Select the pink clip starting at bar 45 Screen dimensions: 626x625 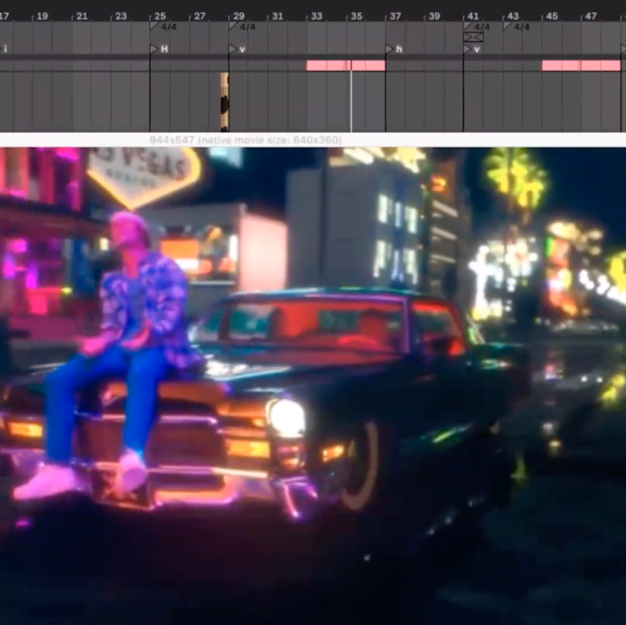click(581, 65)
